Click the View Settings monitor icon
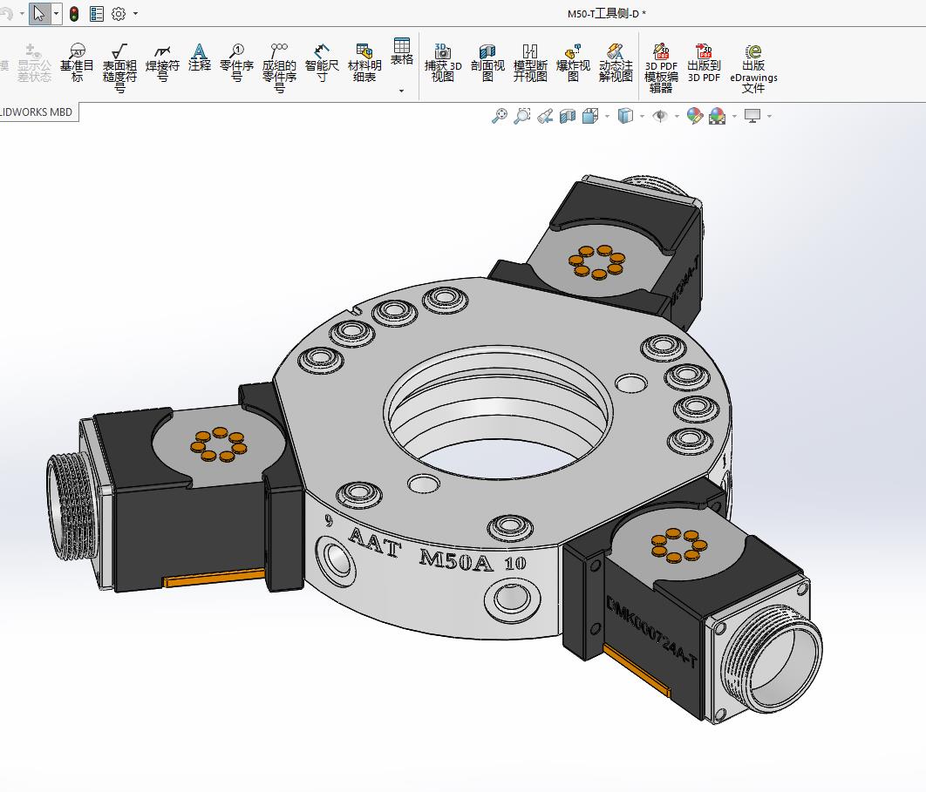 pos(752,116)
